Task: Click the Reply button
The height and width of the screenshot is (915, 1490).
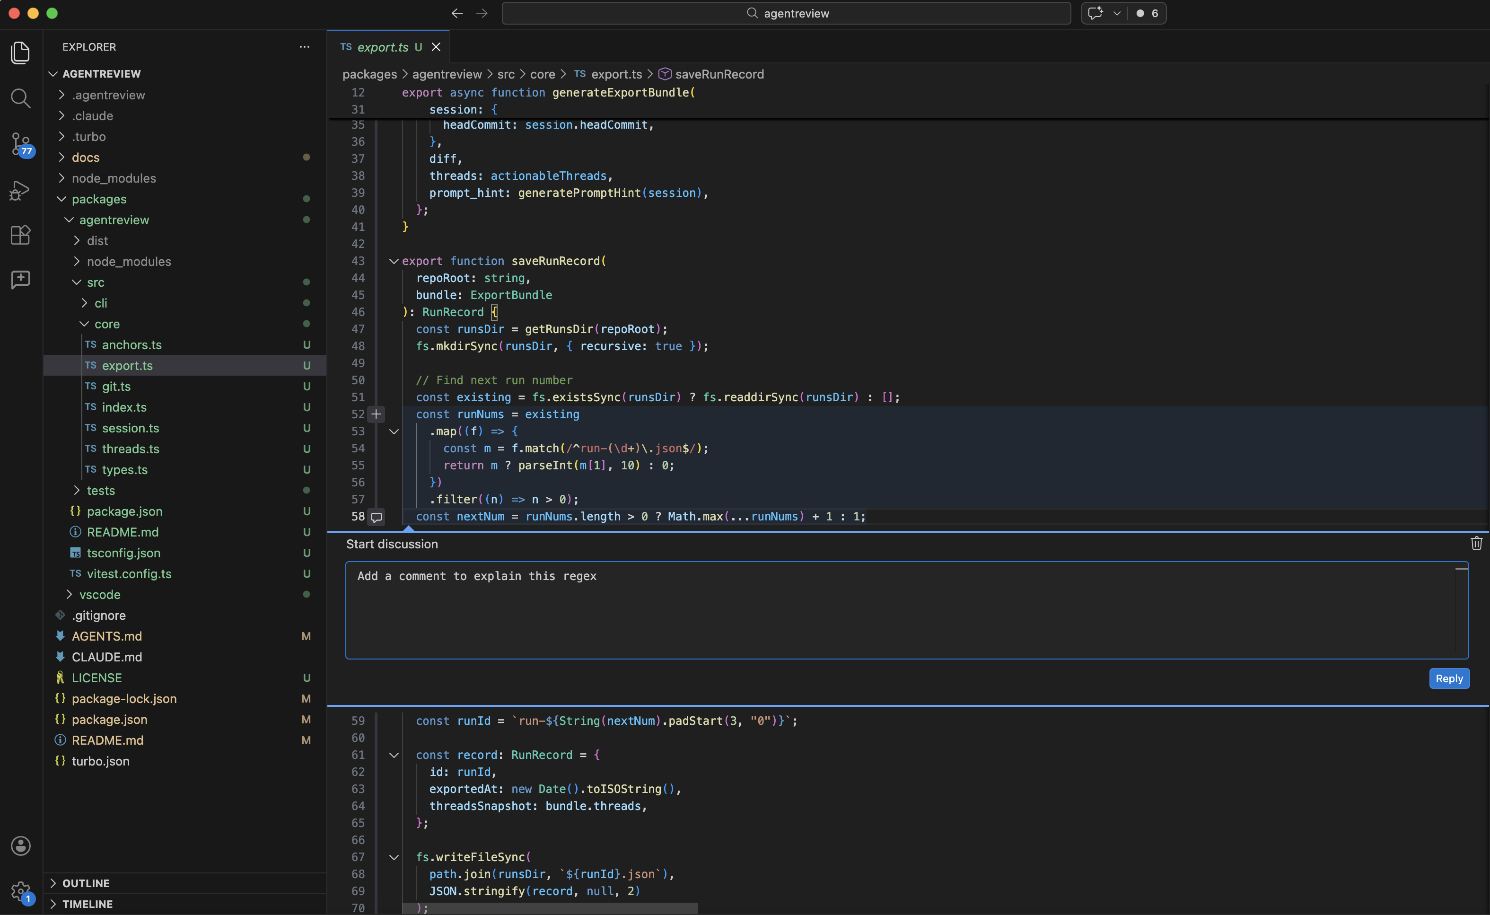Action: (x=1449, y=678)
